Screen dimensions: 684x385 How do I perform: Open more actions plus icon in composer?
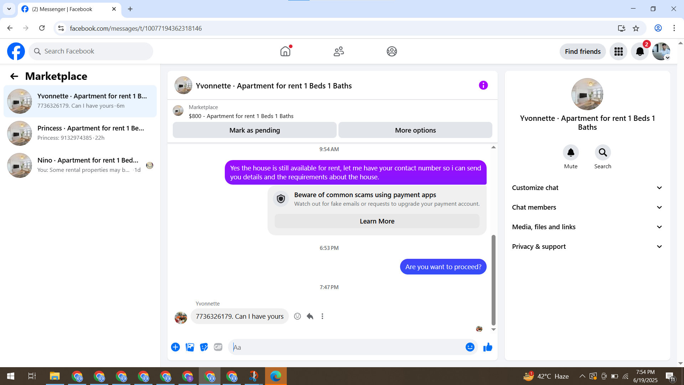coord(175,347)
